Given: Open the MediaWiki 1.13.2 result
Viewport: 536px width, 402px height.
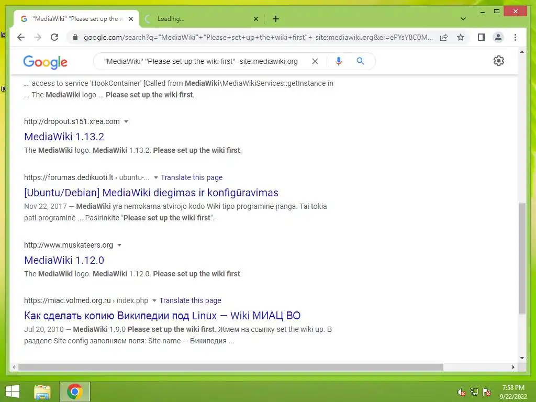Looking at the screenshot, I should [x=64, y=137].
